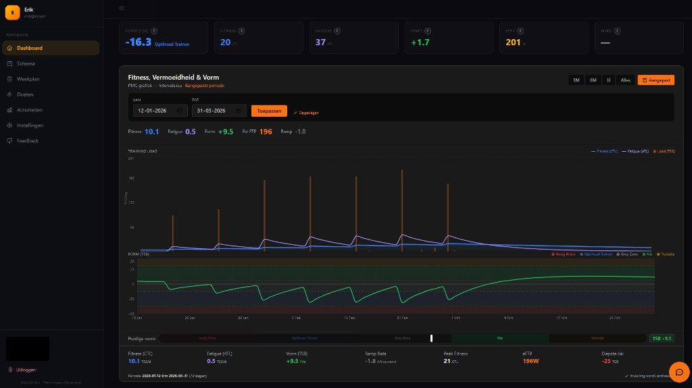Image resolution: width=692 pixels, height=388 pixels.
Task: Click Uitloggen to sign out
Action: coord(26,370)
